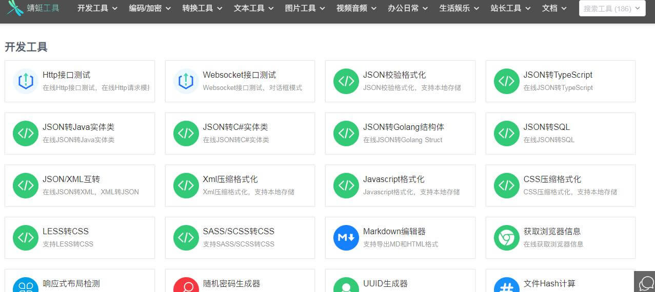Click the 蜻蜓工具 site name text
The width and height of the screenshot is (655, 292).
click(x=43, y=8)
